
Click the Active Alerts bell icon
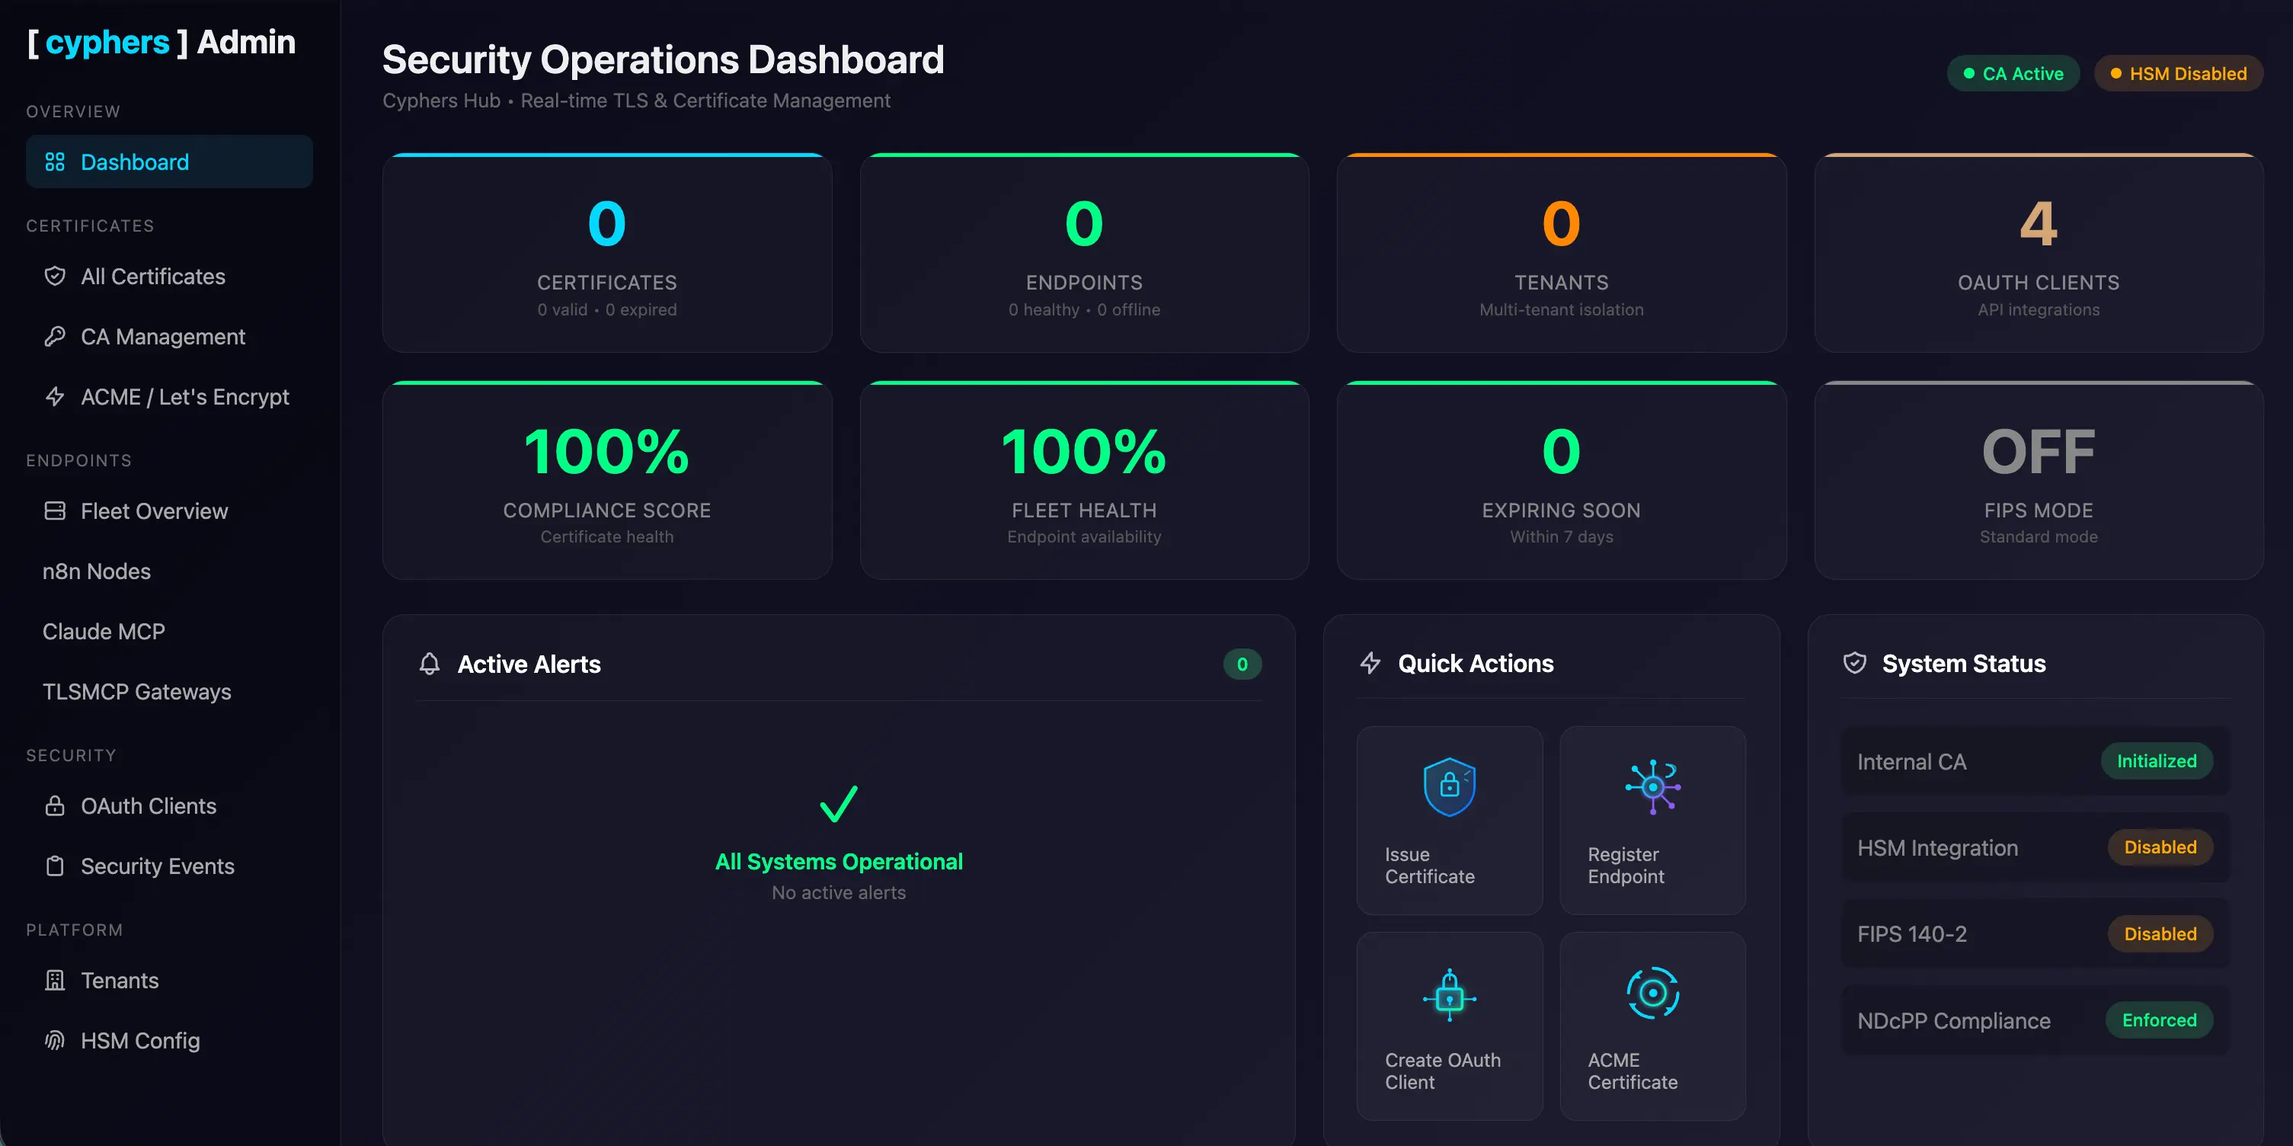click(x=431, y=664)
